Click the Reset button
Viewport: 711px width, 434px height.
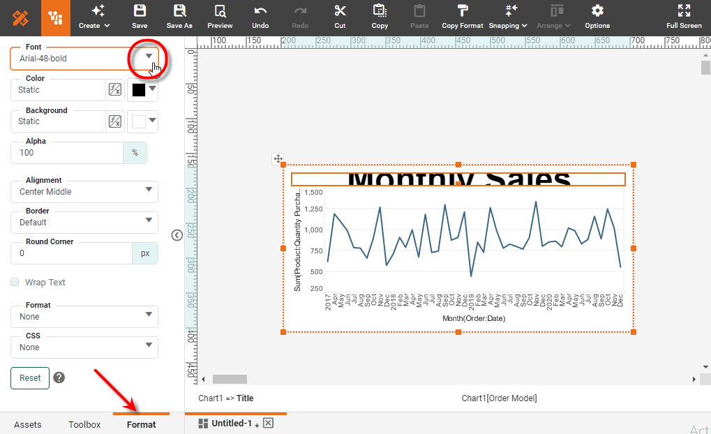click(x=30, y=377)
